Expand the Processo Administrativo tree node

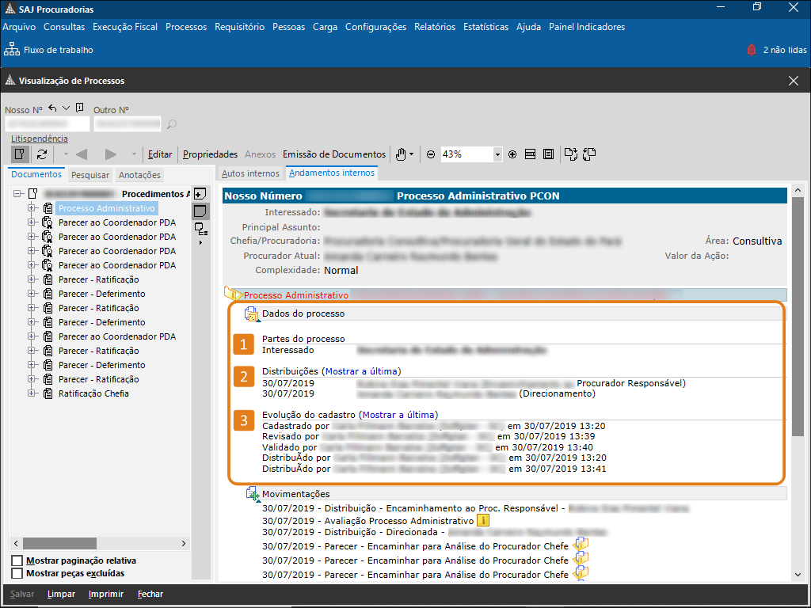click(x=32, y=208)
